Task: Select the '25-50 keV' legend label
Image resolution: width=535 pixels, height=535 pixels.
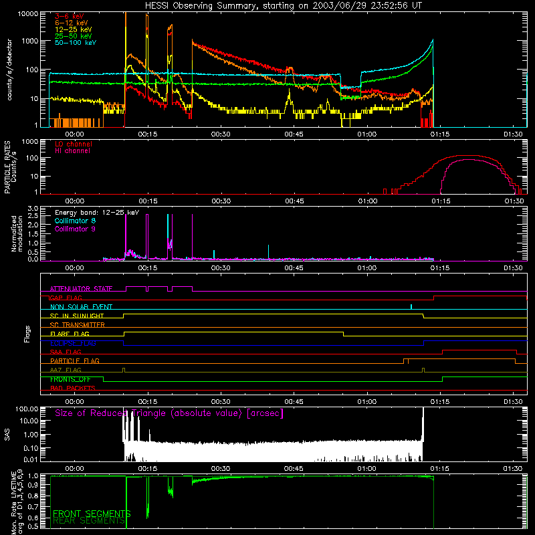Action: [x=74, y=36]
